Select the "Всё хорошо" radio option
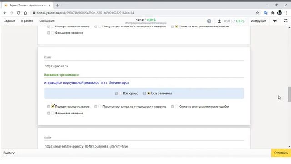The height and width of the screenshot is (164, 291). [120, 93]
